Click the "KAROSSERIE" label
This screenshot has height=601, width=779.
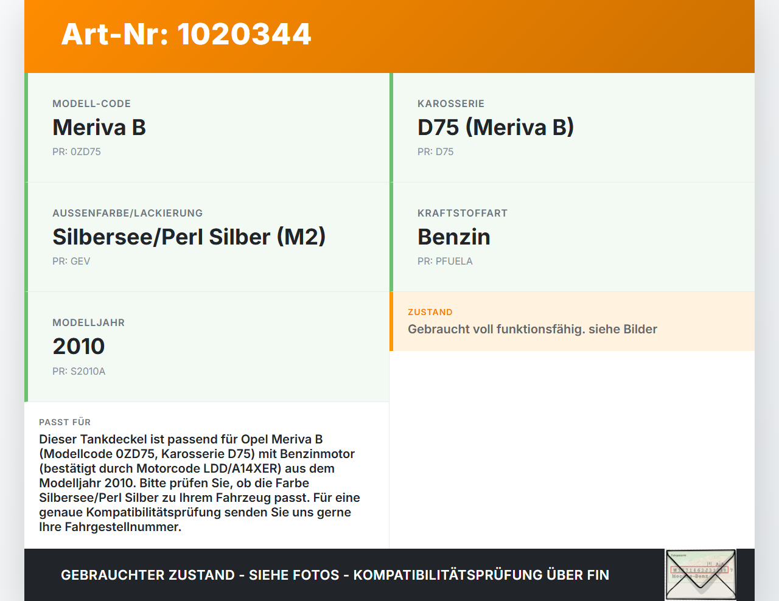point(451,103)
